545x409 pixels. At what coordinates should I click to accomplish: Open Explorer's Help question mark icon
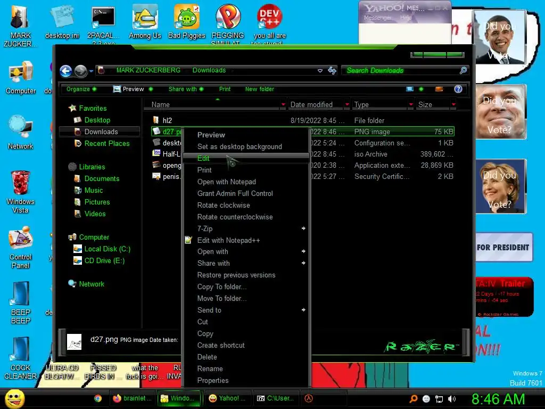[458, 89]
